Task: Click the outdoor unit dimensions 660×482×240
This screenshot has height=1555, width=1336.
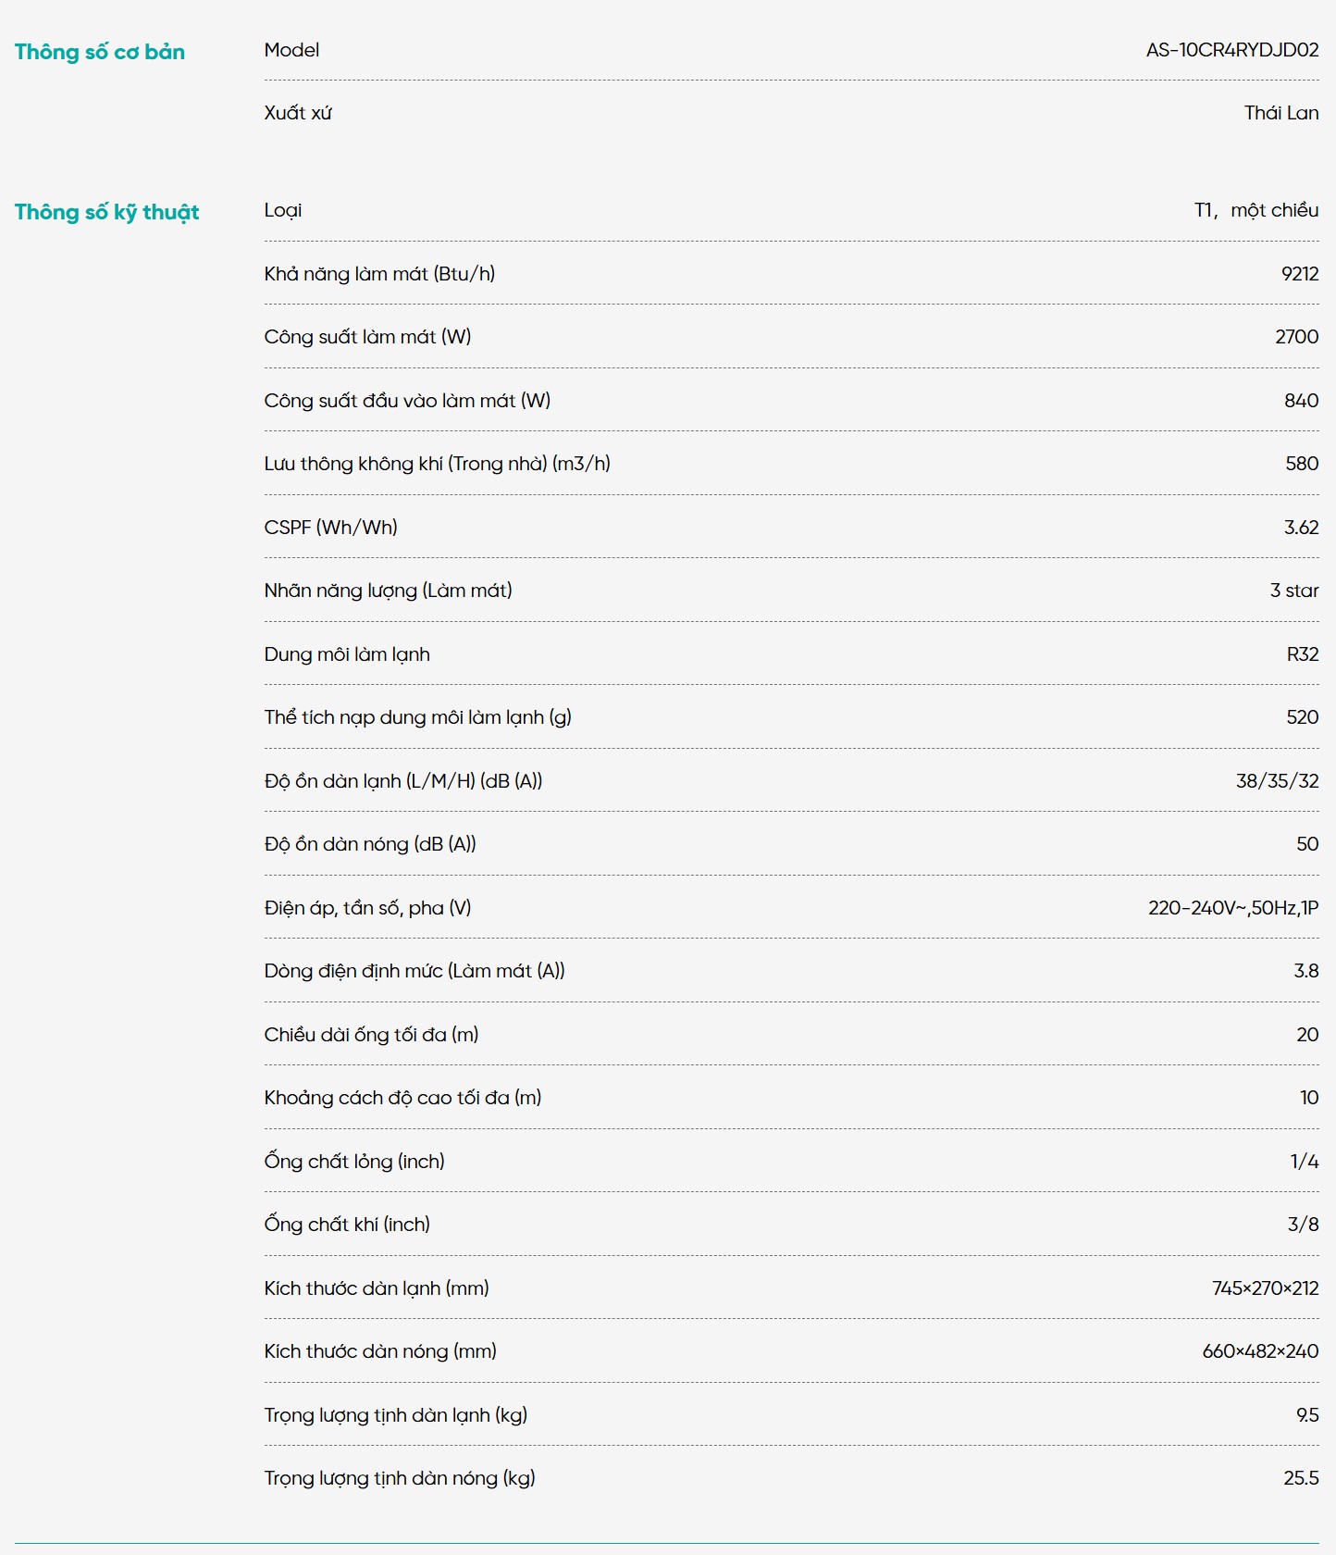Action: pyautogui.click(x=1260, y=1351)
